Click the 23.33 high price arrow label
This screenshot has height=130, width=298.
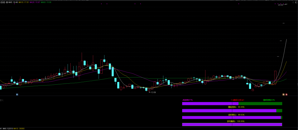click(281, 5)
